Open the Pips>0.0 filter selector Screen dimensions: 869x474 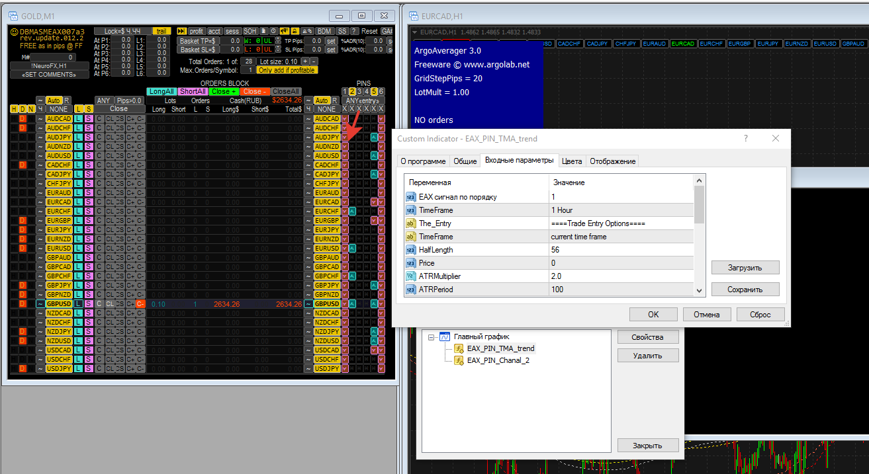(x=130, y=100)
